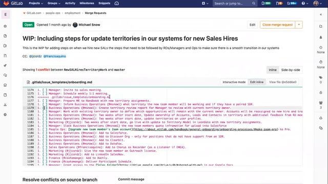Open Merge Requests breadcrumb link
Image resolution: width=328 pixels, height=184 pixels.
pyautogui.click(x=95, y=13)
